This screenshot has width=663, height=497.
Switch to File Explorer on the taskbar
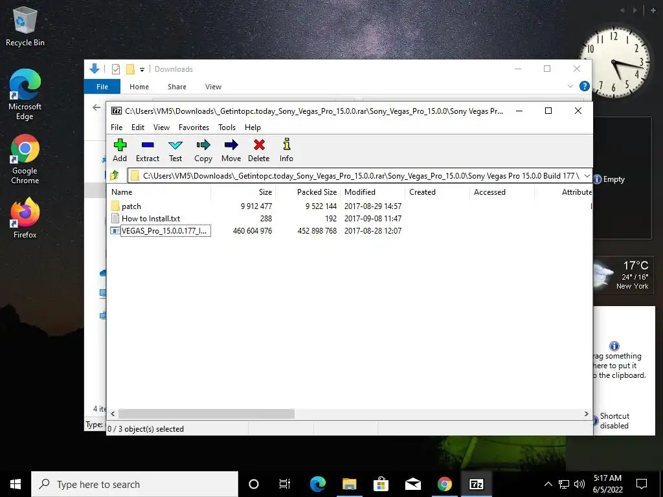point(349,484)
